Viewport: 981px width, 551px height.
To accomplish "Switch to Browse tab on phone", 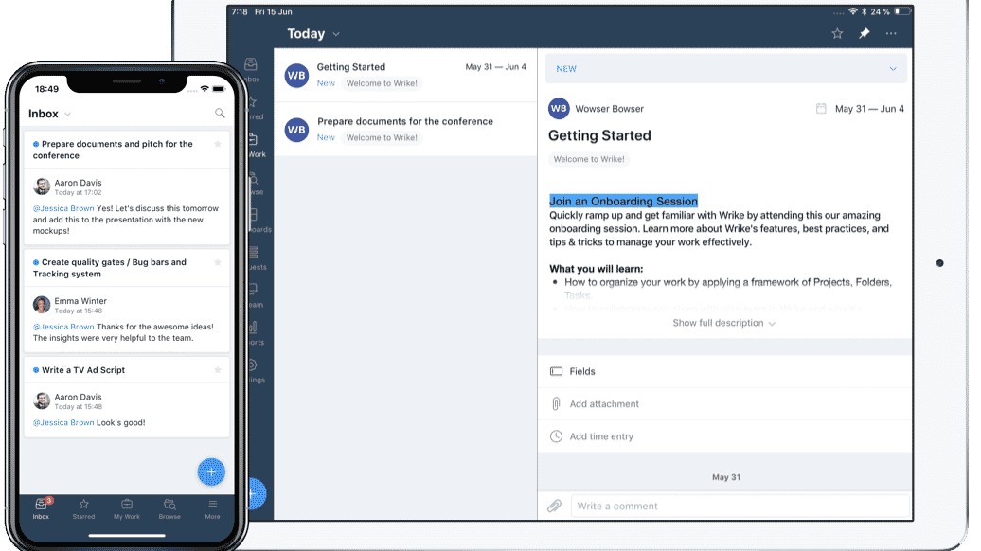I will click(169, 508).
